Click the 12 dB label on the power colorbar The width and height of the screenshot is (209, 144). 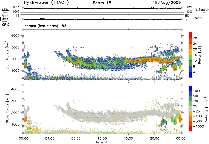coord(195,61)
